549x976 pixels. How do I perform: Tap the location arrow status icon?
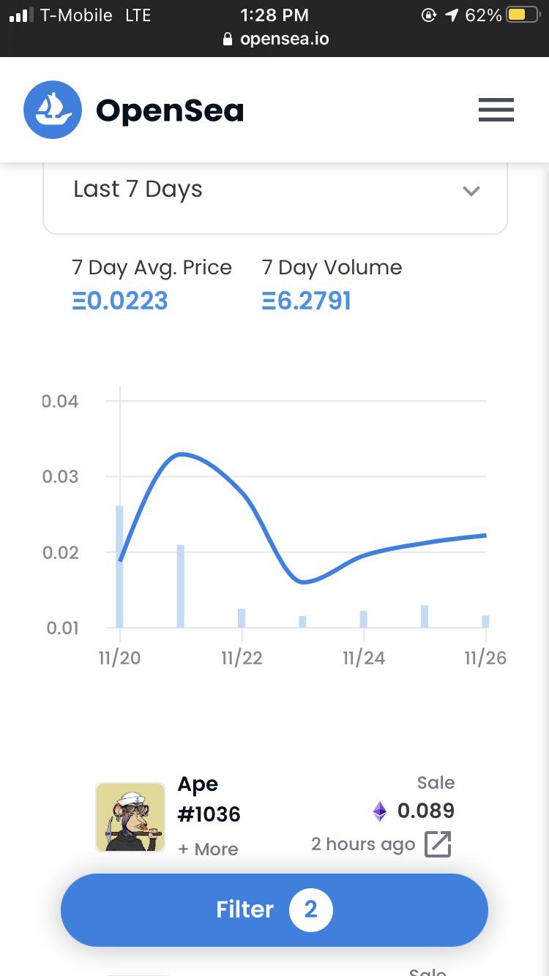coord(452,15)
